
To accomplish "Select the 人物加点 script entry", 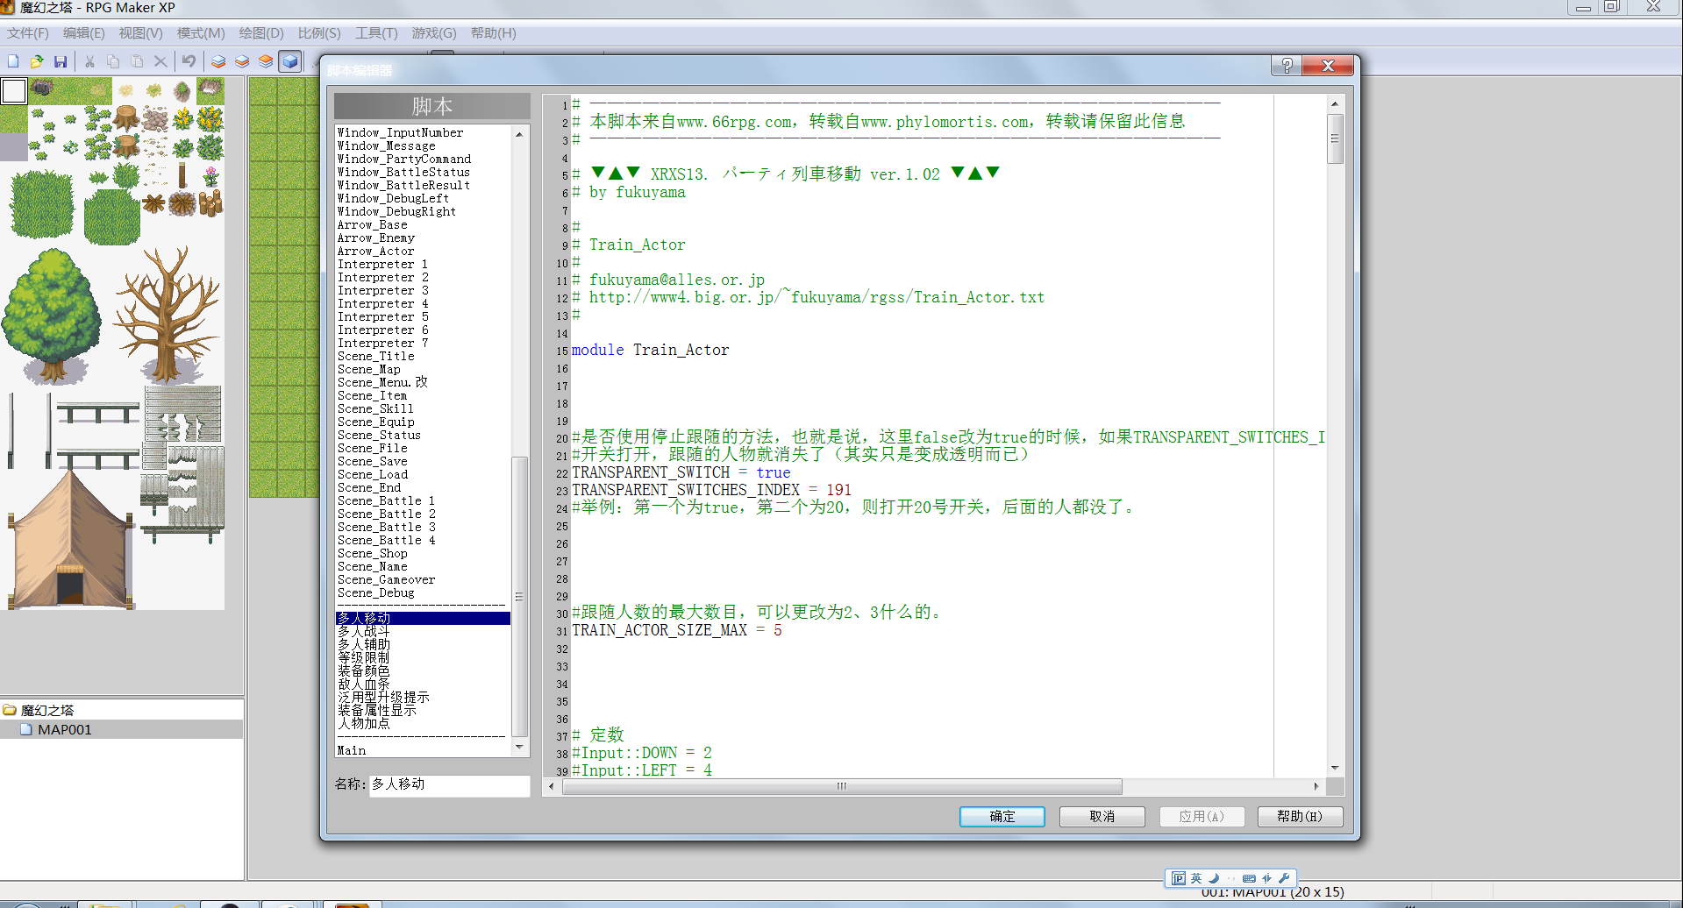I will pyautogui.click(x=364, y=724).
